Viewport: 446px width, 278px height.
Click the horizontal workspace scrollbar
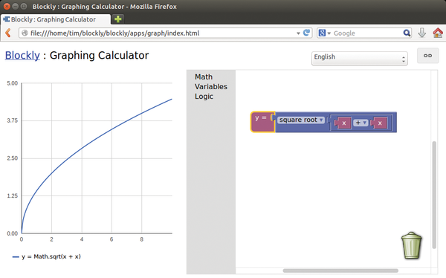340,271
